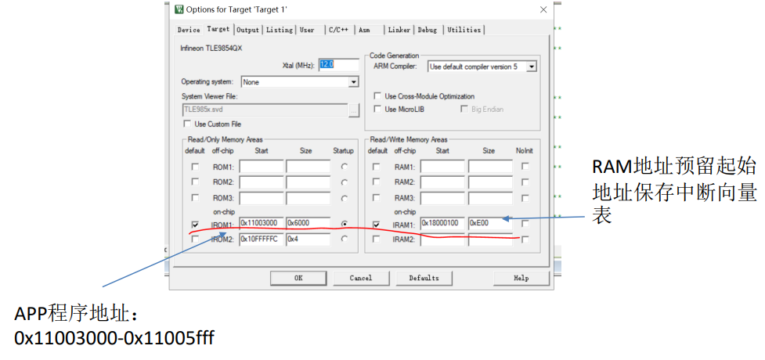Image resolution: width=765 pixels, height=360 pixels.
Task: Click the Keil icon in title bar
Action: 179,9
